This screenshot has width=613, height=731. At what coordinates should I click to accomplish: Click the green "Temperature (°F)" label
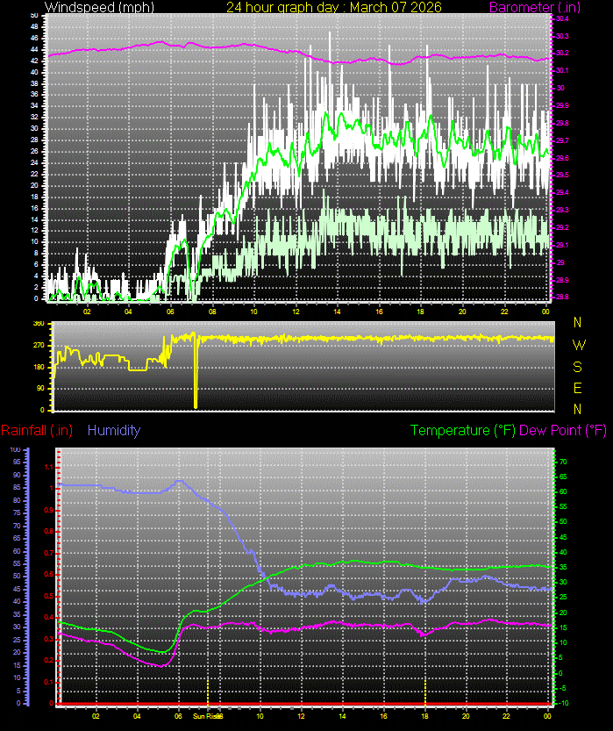(x=463, y=430)
